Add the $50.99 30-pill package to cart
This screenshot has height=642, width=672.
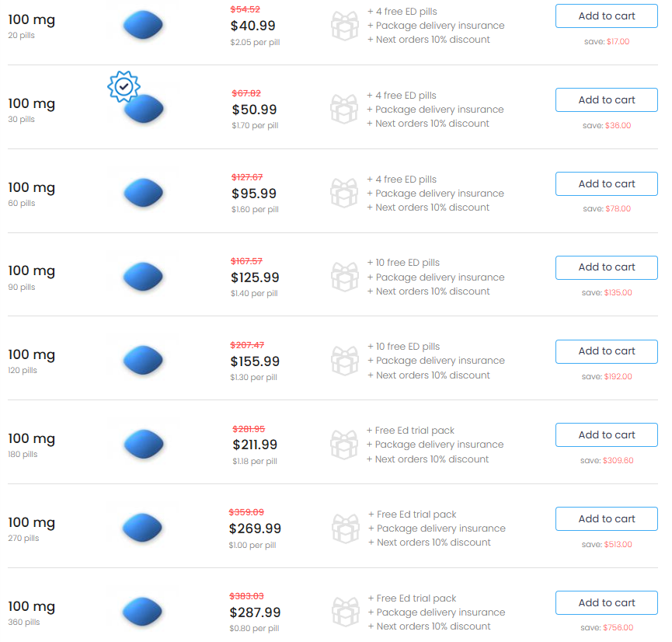tap(606, 100)
